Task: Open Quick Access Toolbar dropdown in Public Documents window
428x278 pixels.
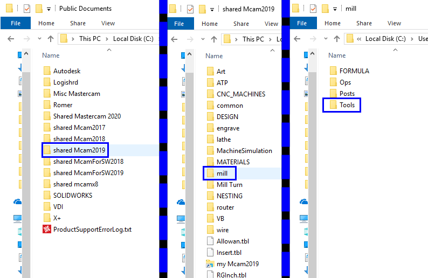Action: coord(49,9)
